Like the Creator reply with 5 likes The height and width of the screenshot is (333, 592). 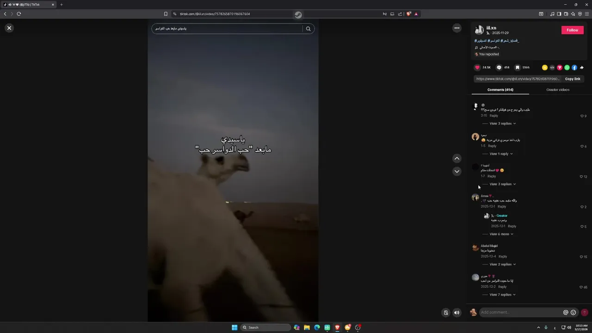582,227
